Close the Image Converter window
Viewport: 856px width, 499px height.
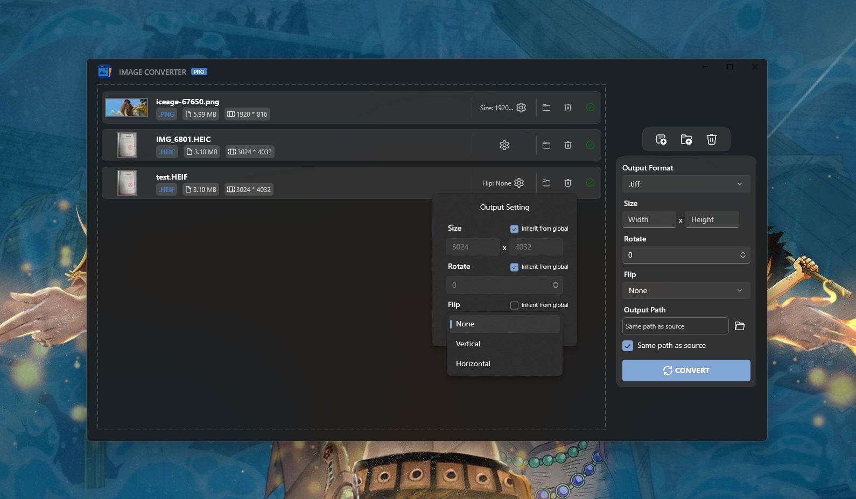coord(755,67)
